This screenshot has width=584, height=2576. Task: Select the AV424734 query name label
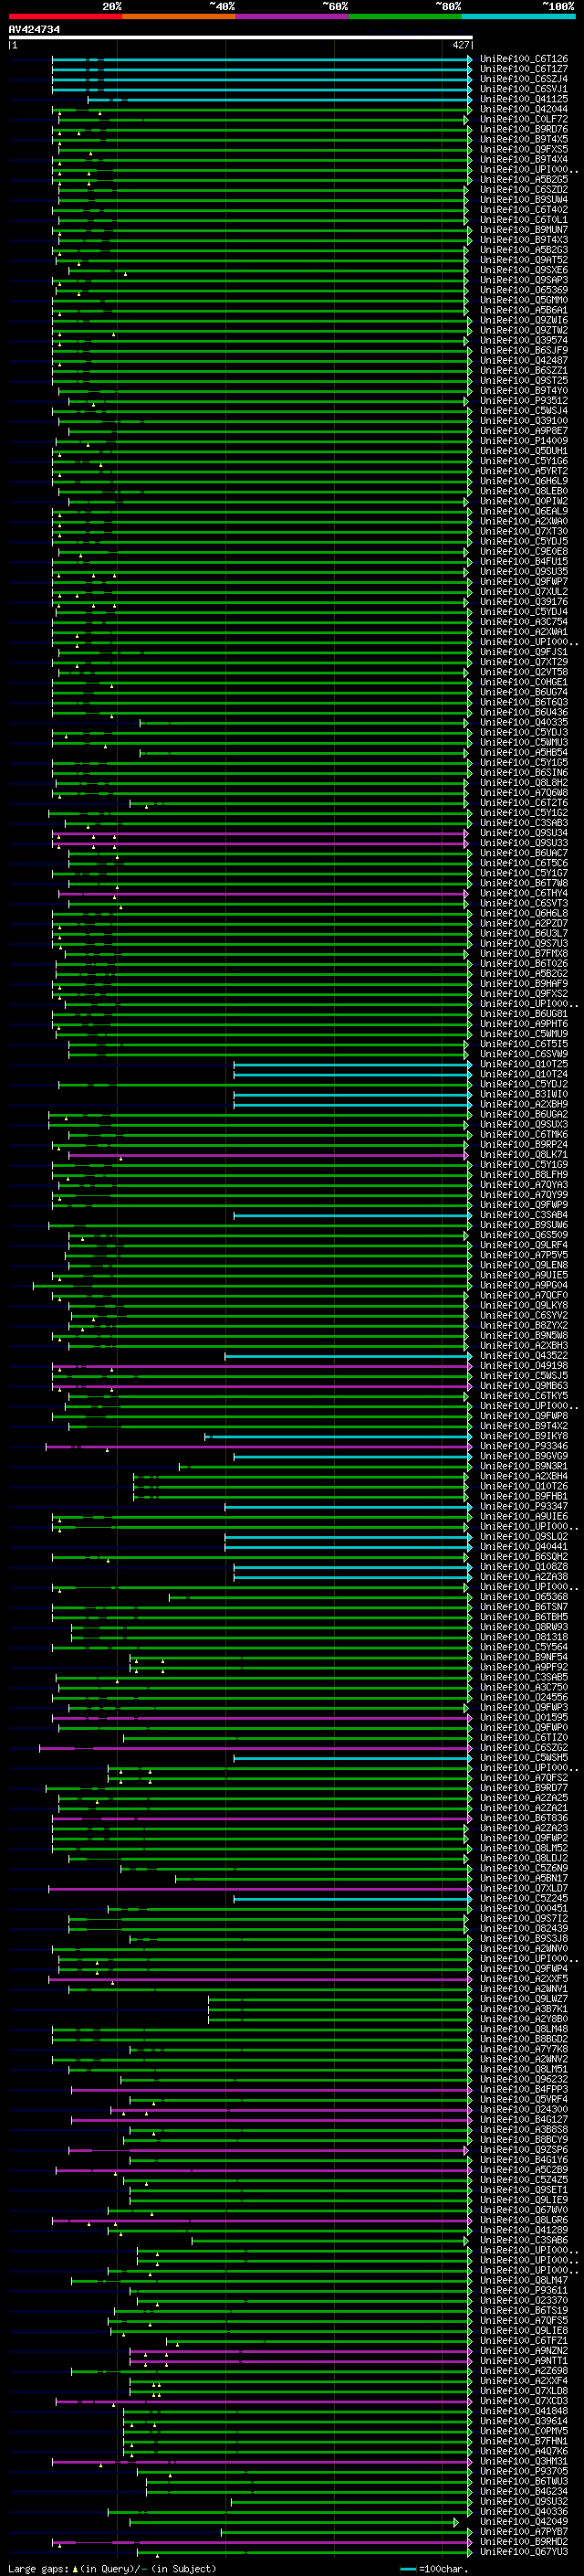tap(34, 30)
